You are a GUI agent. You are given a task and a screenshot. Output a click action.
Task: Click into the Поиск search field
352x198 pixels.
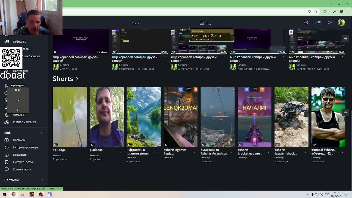click(164, 23)
